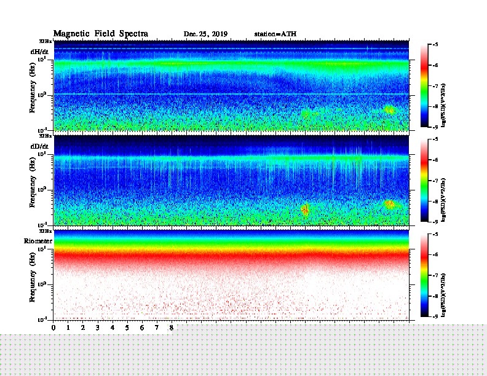Click the "-7" value on dH/dt color bar
Screen dimensions: 487x376
coord(435,86)
